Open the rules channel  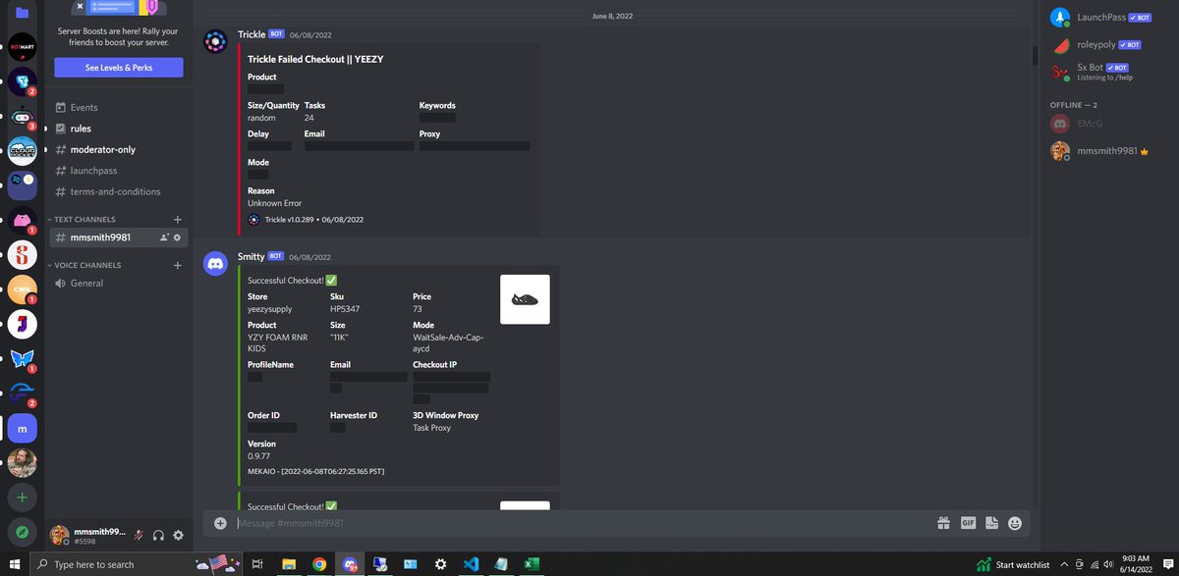click(x=116, y=129)
